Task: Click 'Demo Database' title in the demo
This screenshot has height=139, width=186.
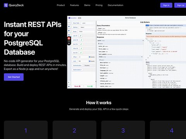Action: tap(131, 18)
